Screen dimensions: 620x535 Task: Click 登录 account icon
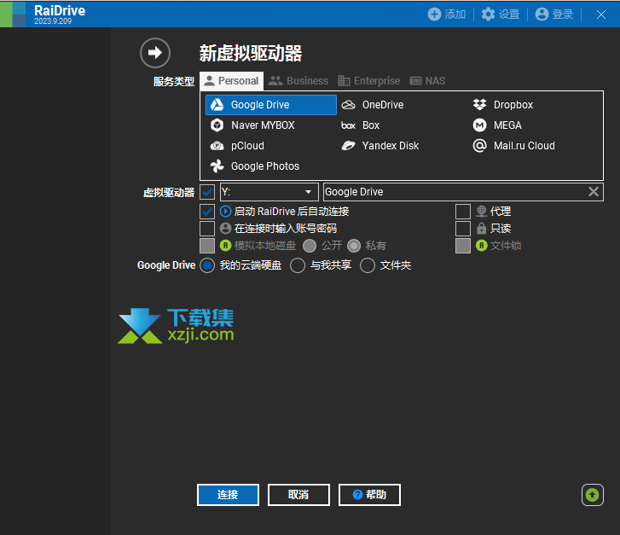(x=542, y=15)
